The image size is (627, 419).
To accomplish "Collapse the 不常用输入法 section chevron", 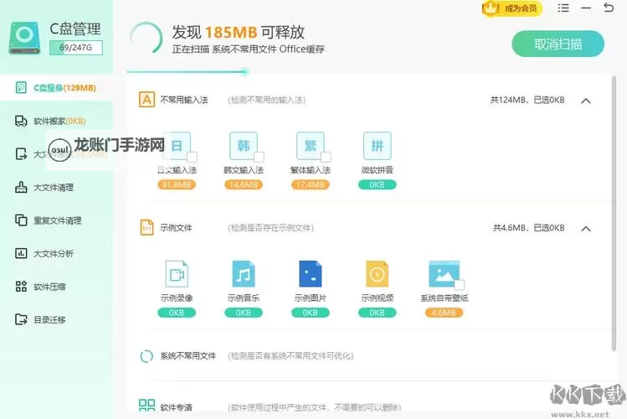I will (586, 101).
